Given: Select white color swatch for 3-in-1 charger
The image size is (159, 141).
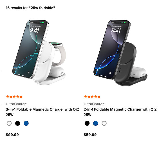Looking at the screenshot, I should coord(9,123).
